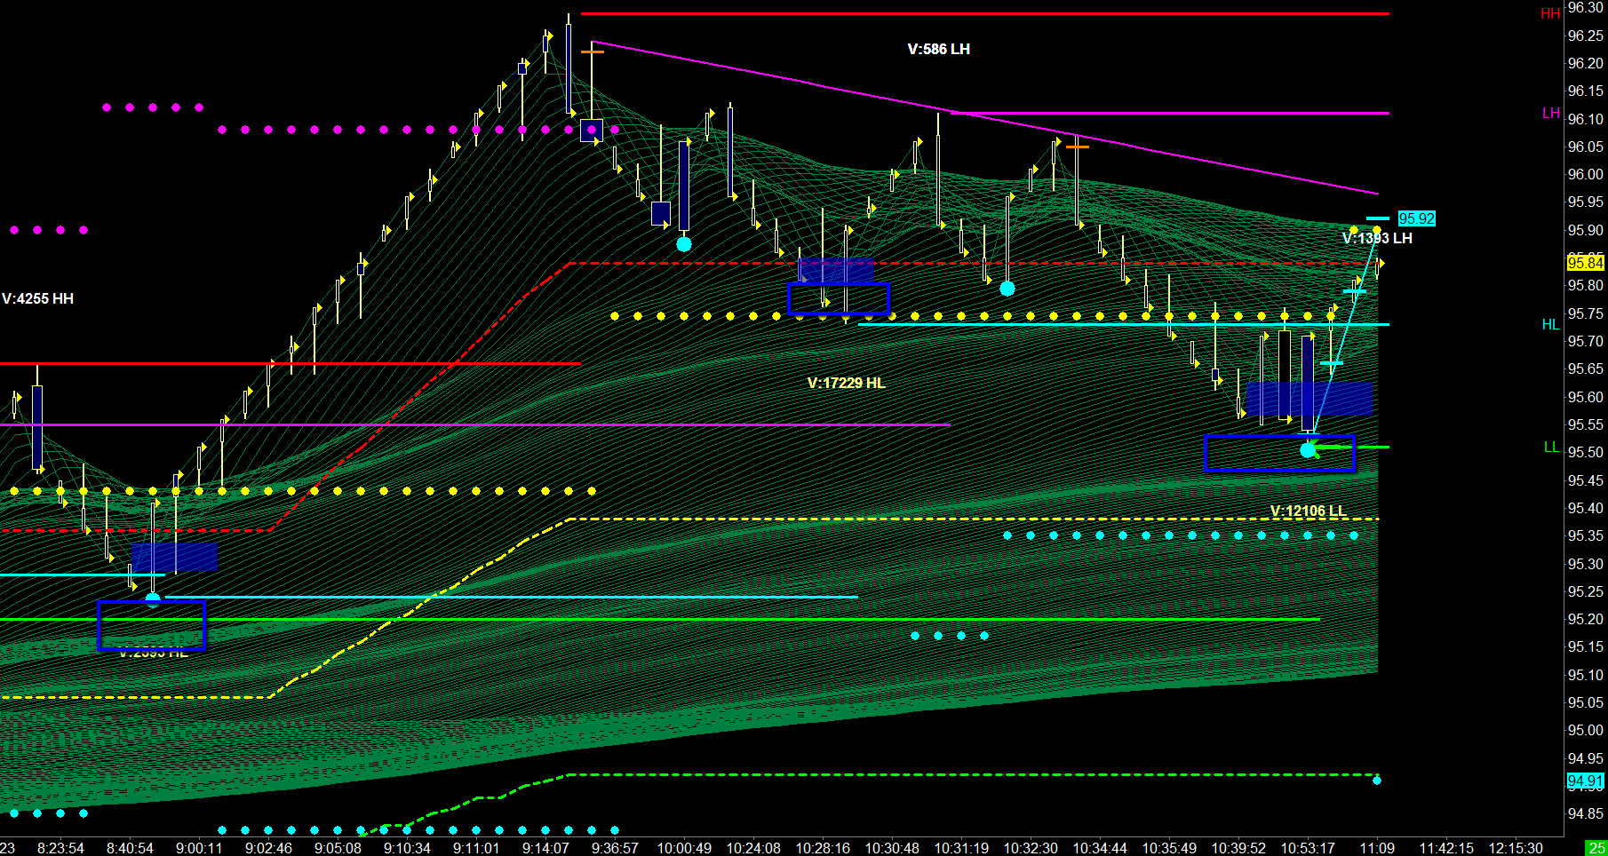Select the large cyan dot on the LL line
The height and width of the screenshot is (856, 1608).
pos(1308,450)
